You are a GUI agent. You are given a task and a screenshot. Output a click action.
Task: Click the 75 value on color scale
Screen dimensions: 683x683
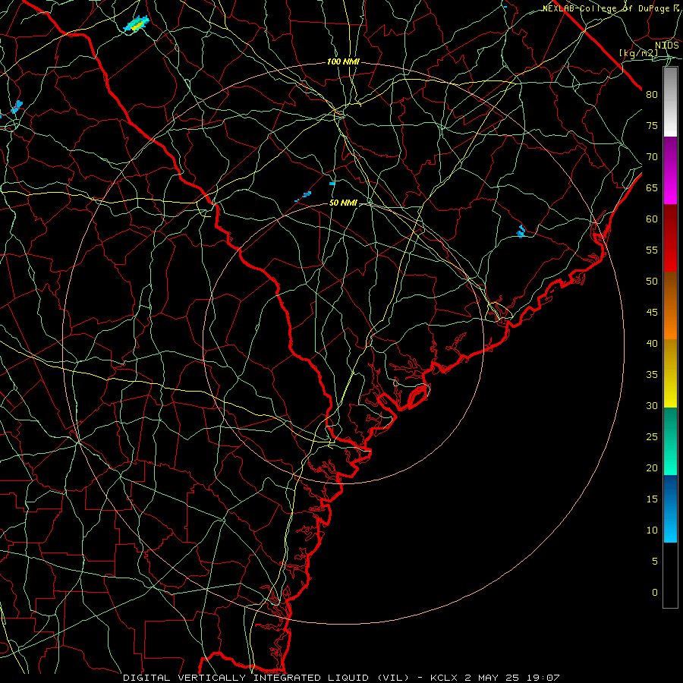tap(652, 125)
